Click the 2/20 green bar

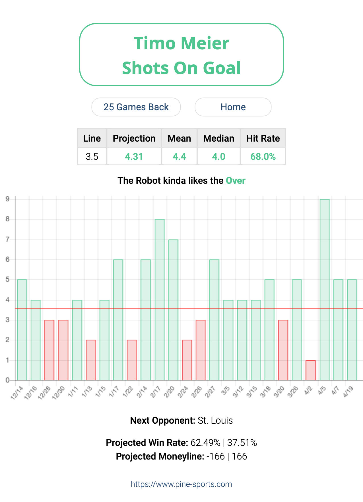point(173,310)
